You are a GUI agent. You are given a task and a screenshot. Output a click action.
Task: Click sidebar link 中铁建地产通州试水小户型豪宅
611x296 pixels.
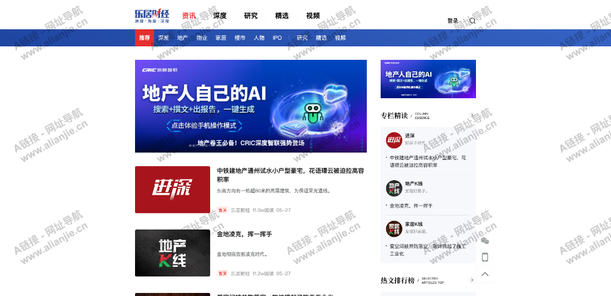click(428, 162)
